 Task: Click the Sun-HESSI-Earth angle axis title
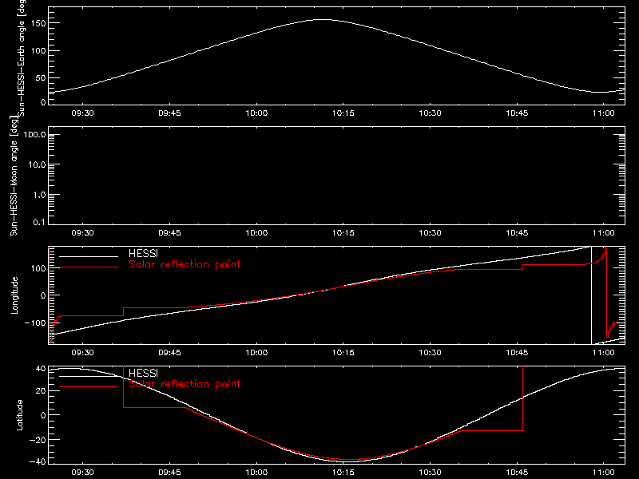(x=22, y=58)
